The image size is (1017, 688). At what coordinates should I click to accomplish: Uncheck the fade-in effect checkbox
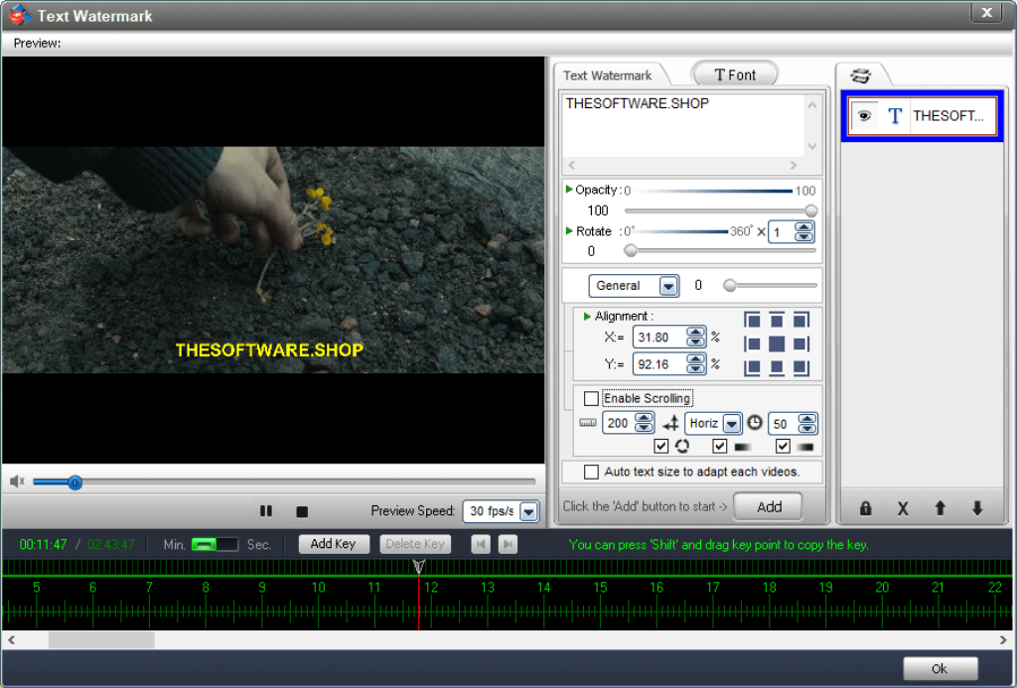click(x=719, y=446)
